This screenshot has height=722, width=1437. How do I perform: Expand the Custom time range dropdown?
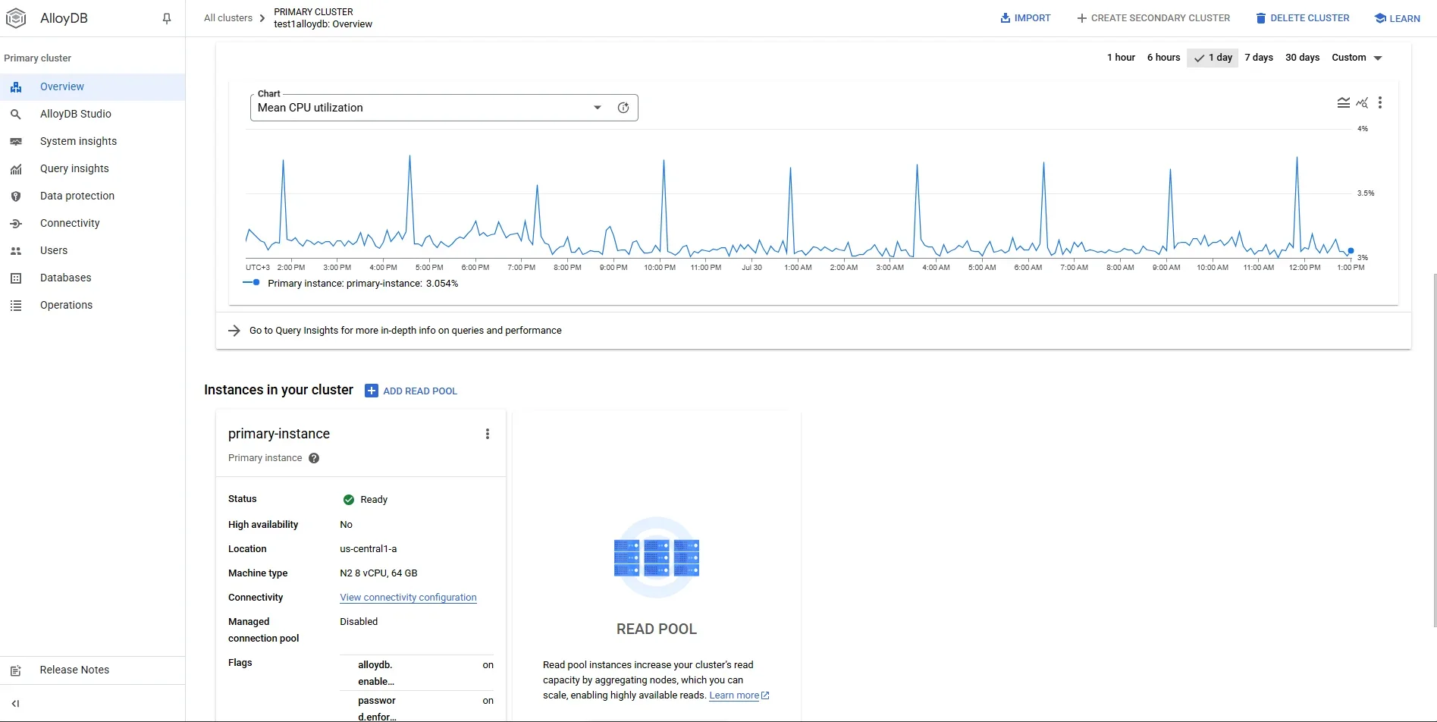[x=1357, y=57]
